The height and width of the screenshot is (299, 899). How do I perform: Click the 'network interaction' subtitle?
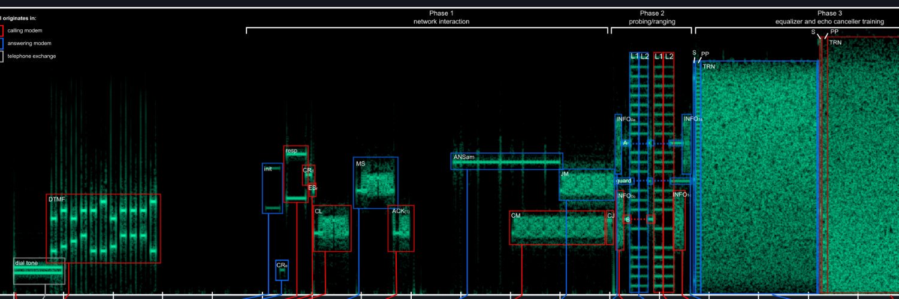[441, 22]
